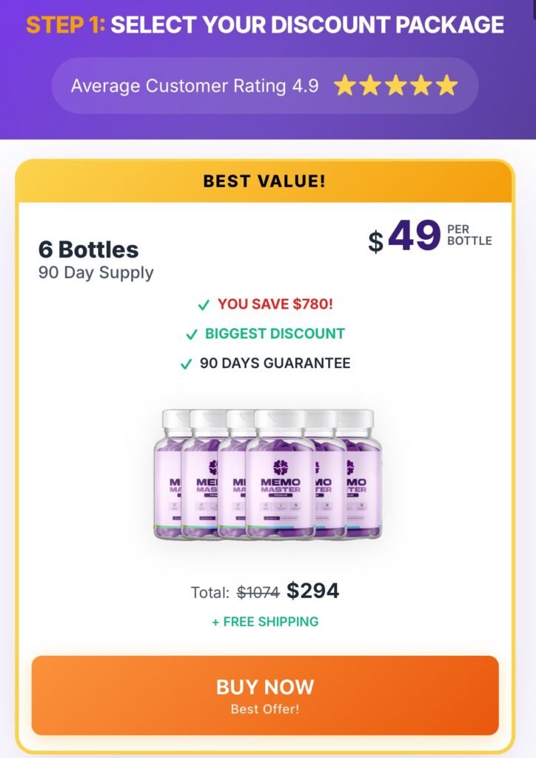Screen dimensions: 536x758
Task: Click the $294 total price
Action: [x=312, y=591]
